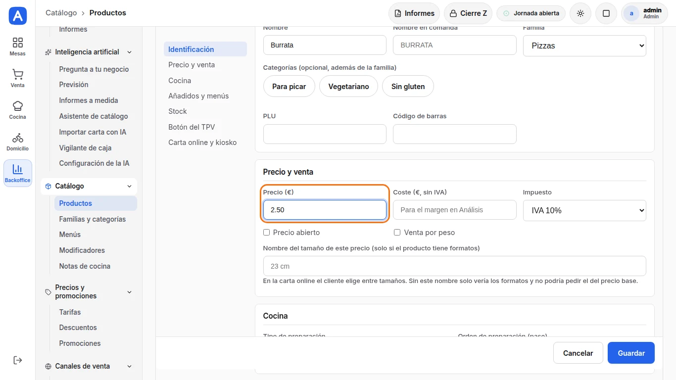Click the Código de barras field

pos(455,134)
